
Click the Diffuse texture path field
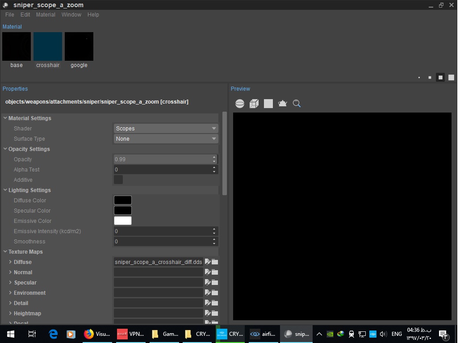pyautogui.click(x=159, y=262)
